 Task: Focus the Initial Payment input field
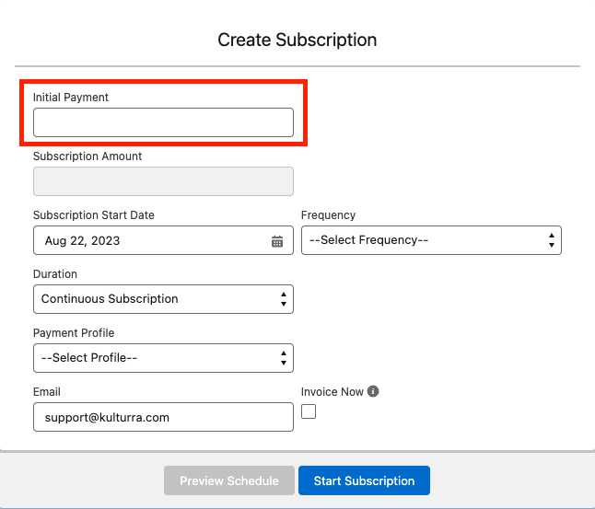(x=163, y=122)
